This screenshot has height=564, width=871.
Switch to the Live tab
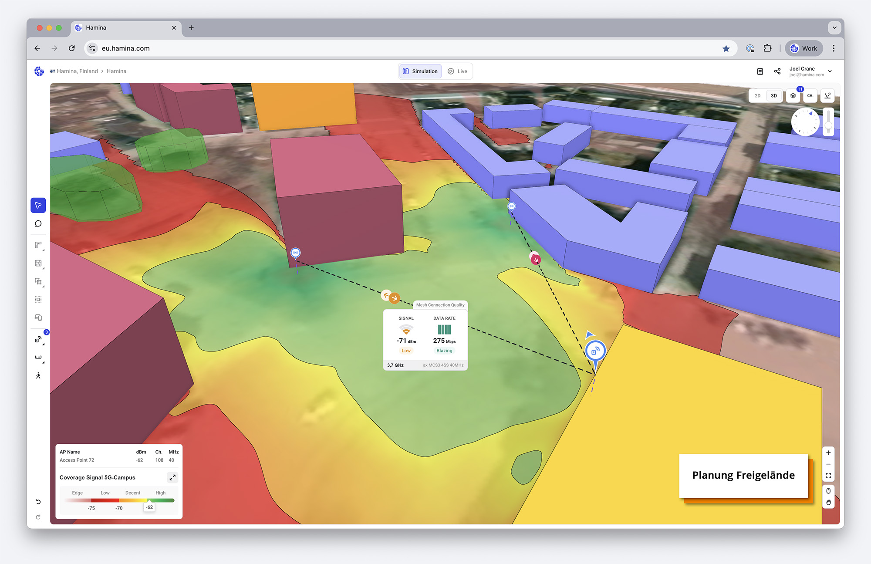(458, 71)
